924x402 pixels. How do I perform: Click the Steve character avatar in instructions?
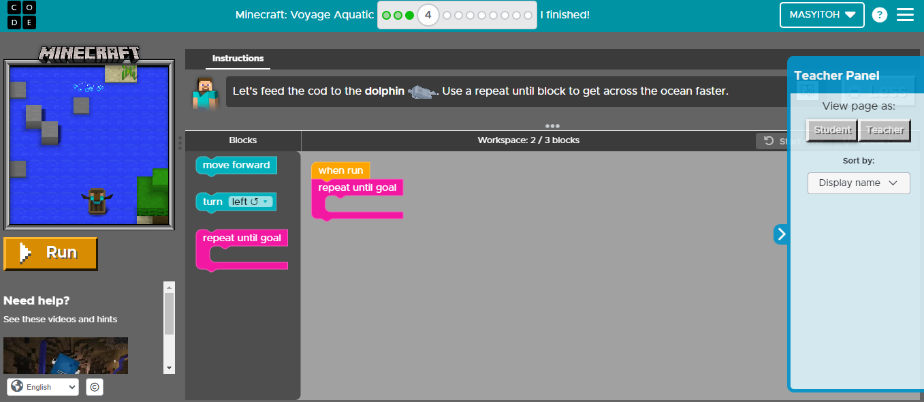coord(204,93)
